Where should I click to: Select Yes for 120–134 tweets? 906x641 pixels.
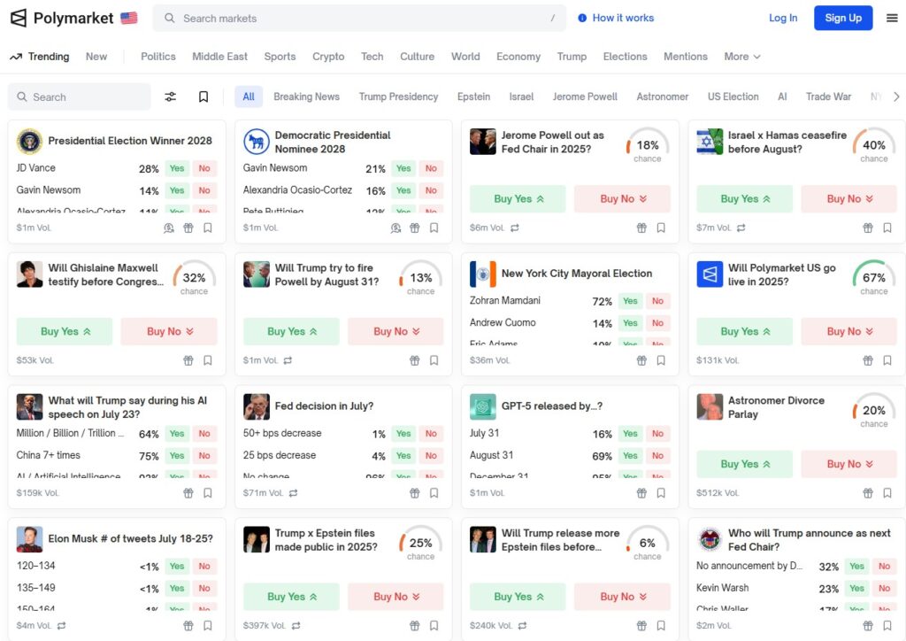click(177, 566)
